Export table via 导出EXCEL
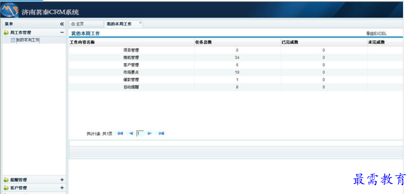Viewport: 410px width, 194px height. (x=376, y=34)
